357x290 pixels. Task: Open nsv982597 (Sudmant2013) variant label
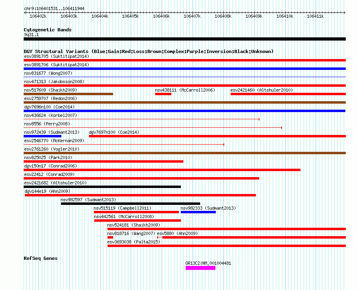(88, 200)
